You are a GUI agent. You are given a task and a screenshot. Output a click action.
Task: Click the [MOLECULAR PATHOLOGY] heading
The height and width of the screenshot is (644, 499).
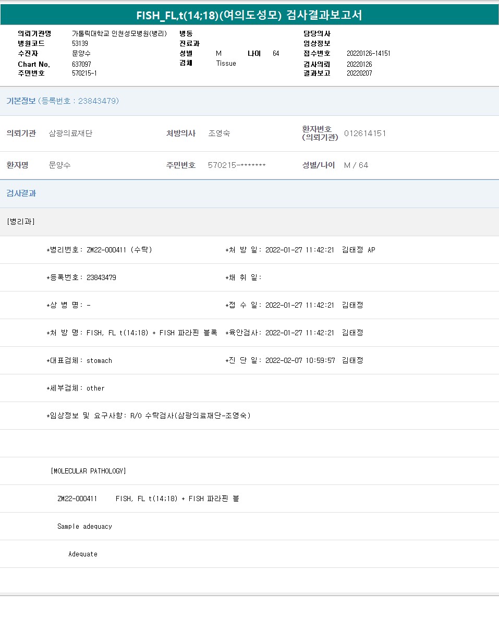pyautogui.click(x=88, y=471)
